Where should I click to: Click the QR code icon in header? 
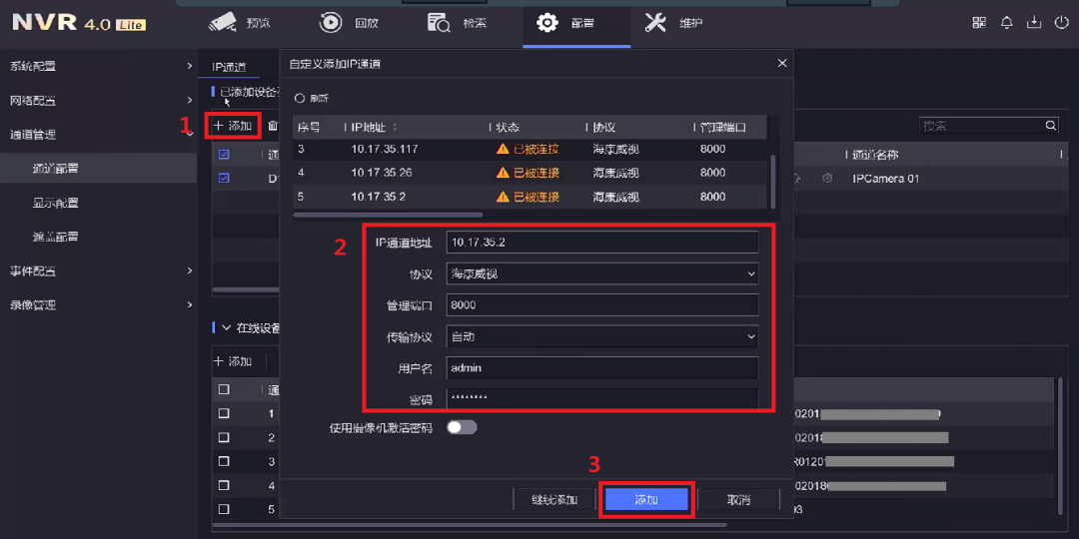click(x=979, y=23)
